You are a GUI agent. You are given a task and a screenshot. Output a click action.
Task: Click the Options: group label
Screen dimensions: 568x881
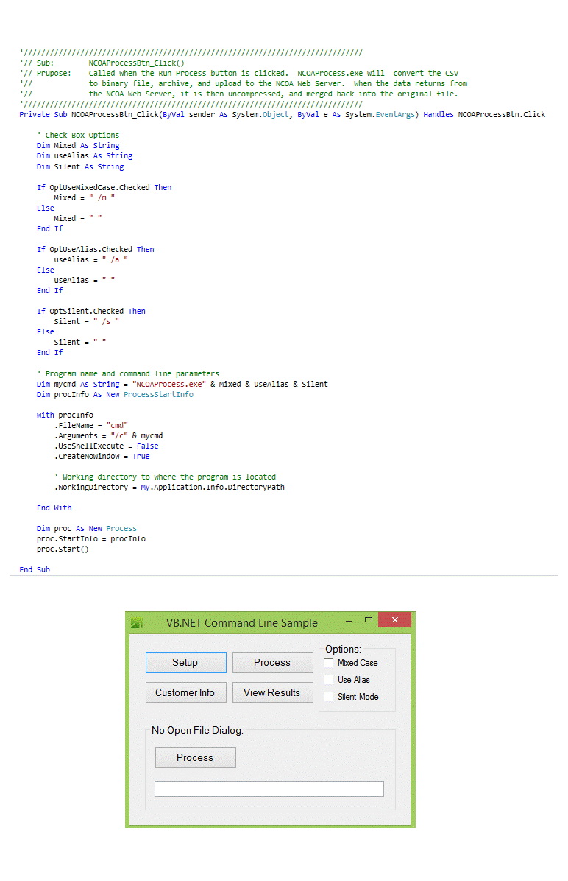click(343, 649)
